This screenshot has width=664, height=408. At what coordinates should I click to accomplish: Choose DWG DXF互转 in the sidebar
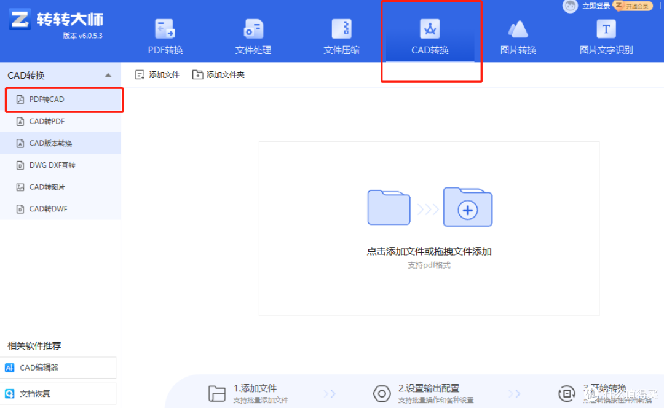click(x=60, y=165)
